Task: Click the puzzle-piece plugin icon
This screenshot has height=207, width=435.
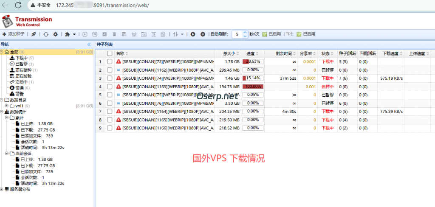Action: [68, 34]
